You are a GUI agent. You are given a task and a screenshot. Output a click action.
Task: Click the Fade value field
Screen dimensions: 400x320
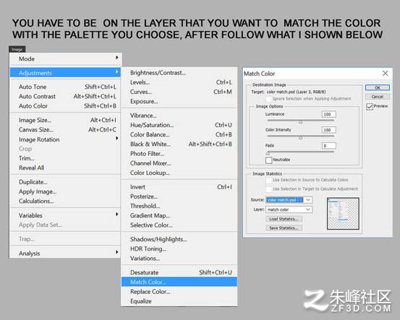(x=328, y=146)
